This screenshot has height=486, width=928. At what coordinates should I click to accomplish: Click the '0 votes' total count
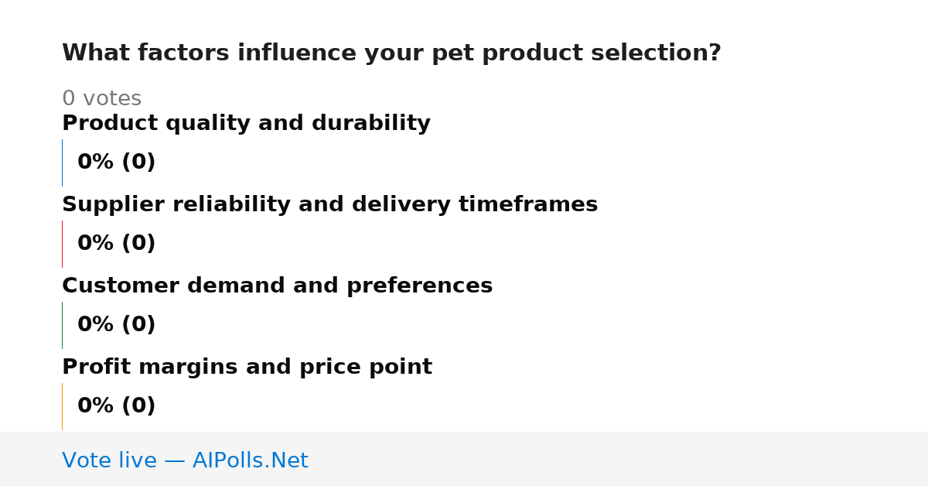[x=101, y=99]
